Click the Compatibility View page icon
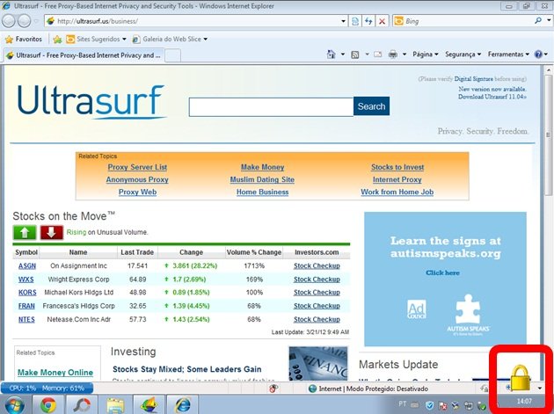The width and height of the screenshot is (554, 414). click(355, 21)
